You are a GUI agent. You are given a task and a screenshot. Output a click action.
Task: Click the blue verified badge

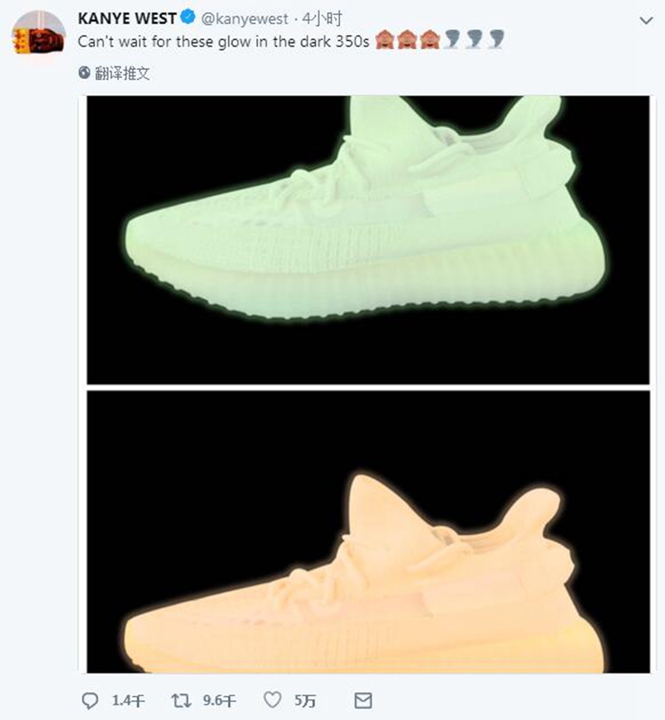(188, 18)
